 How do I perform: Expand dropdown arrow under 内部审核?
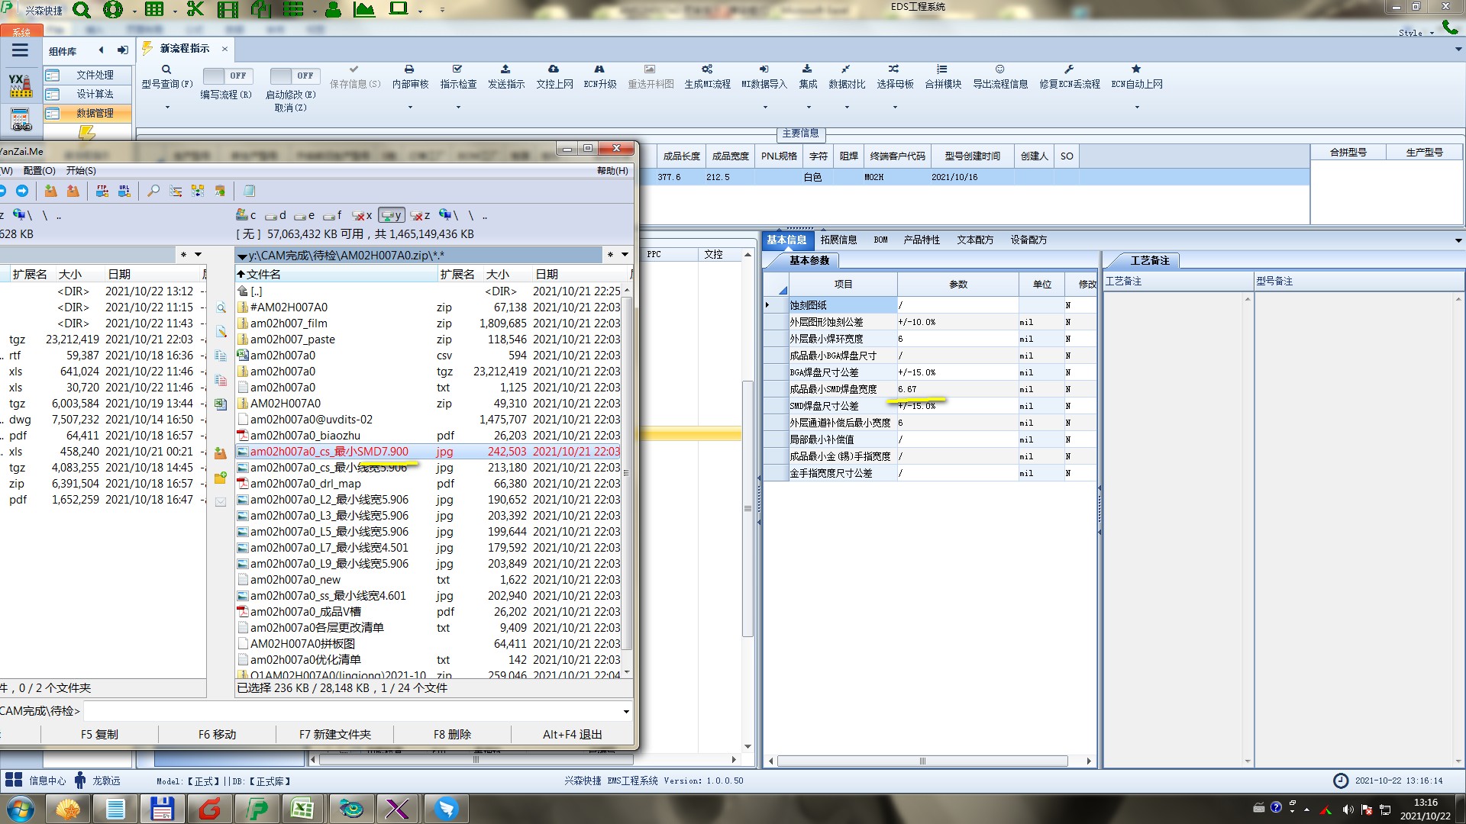click(x=410, y=108)
